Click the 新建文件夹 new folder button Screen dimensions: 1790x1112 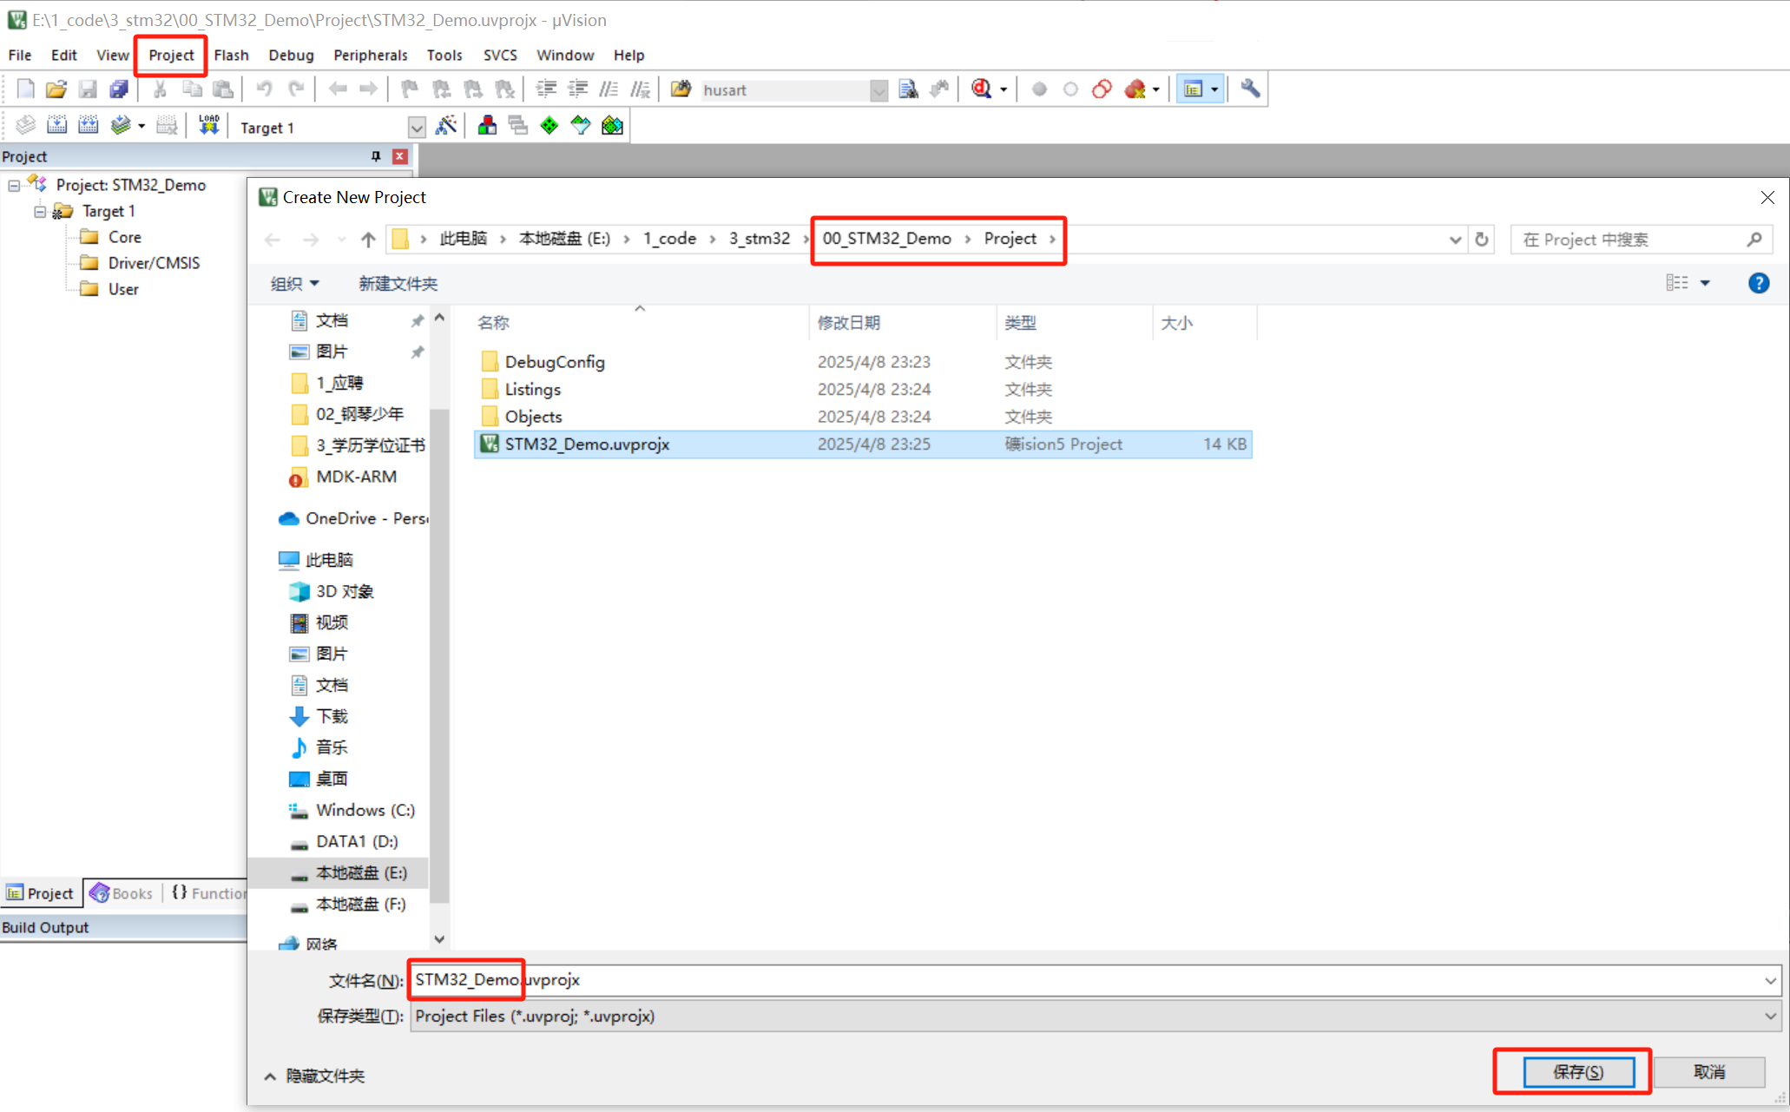point(398,283)
